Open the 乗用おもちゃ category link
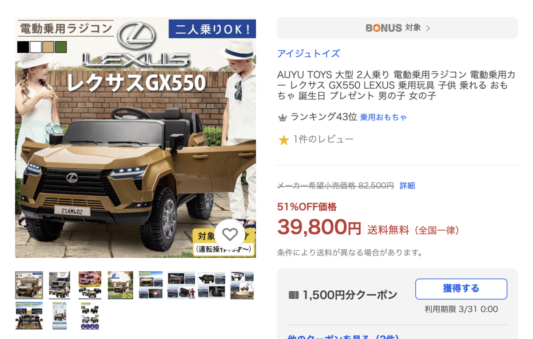The width and height of the screenshot is (533, 339). 383,118
